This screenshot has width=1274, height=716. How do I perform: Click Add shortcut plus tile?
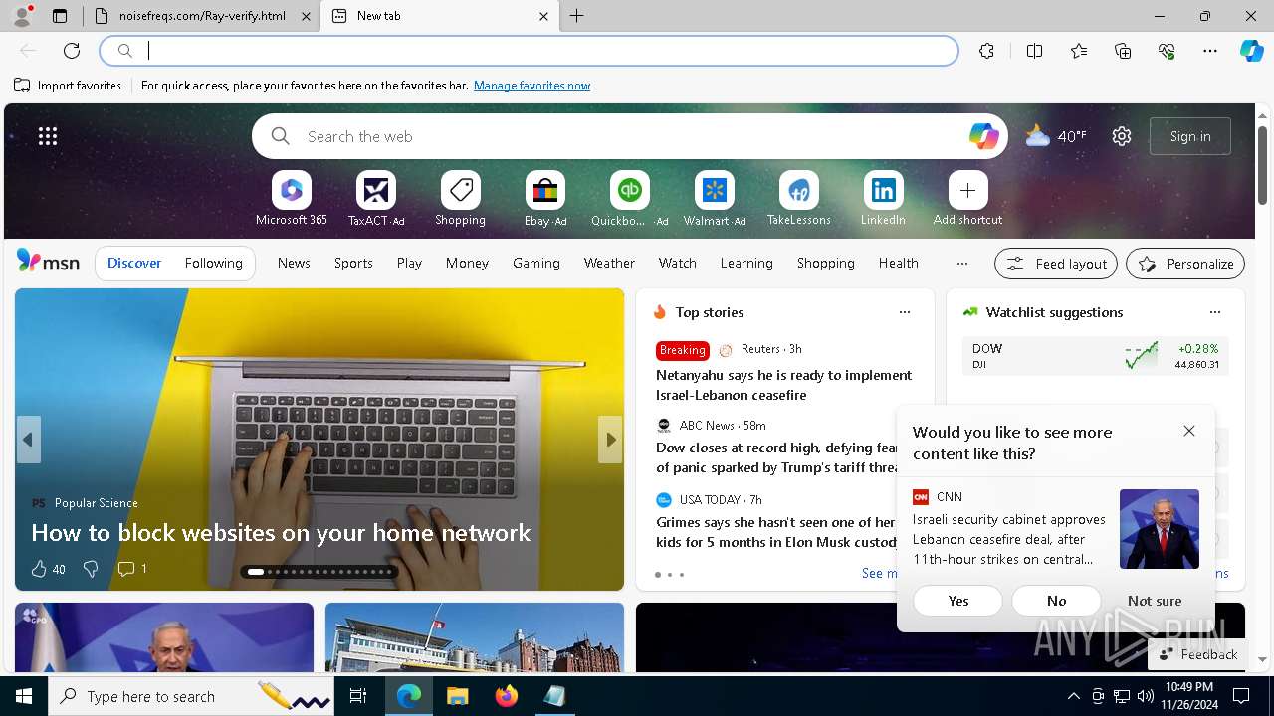pos(967,199)
